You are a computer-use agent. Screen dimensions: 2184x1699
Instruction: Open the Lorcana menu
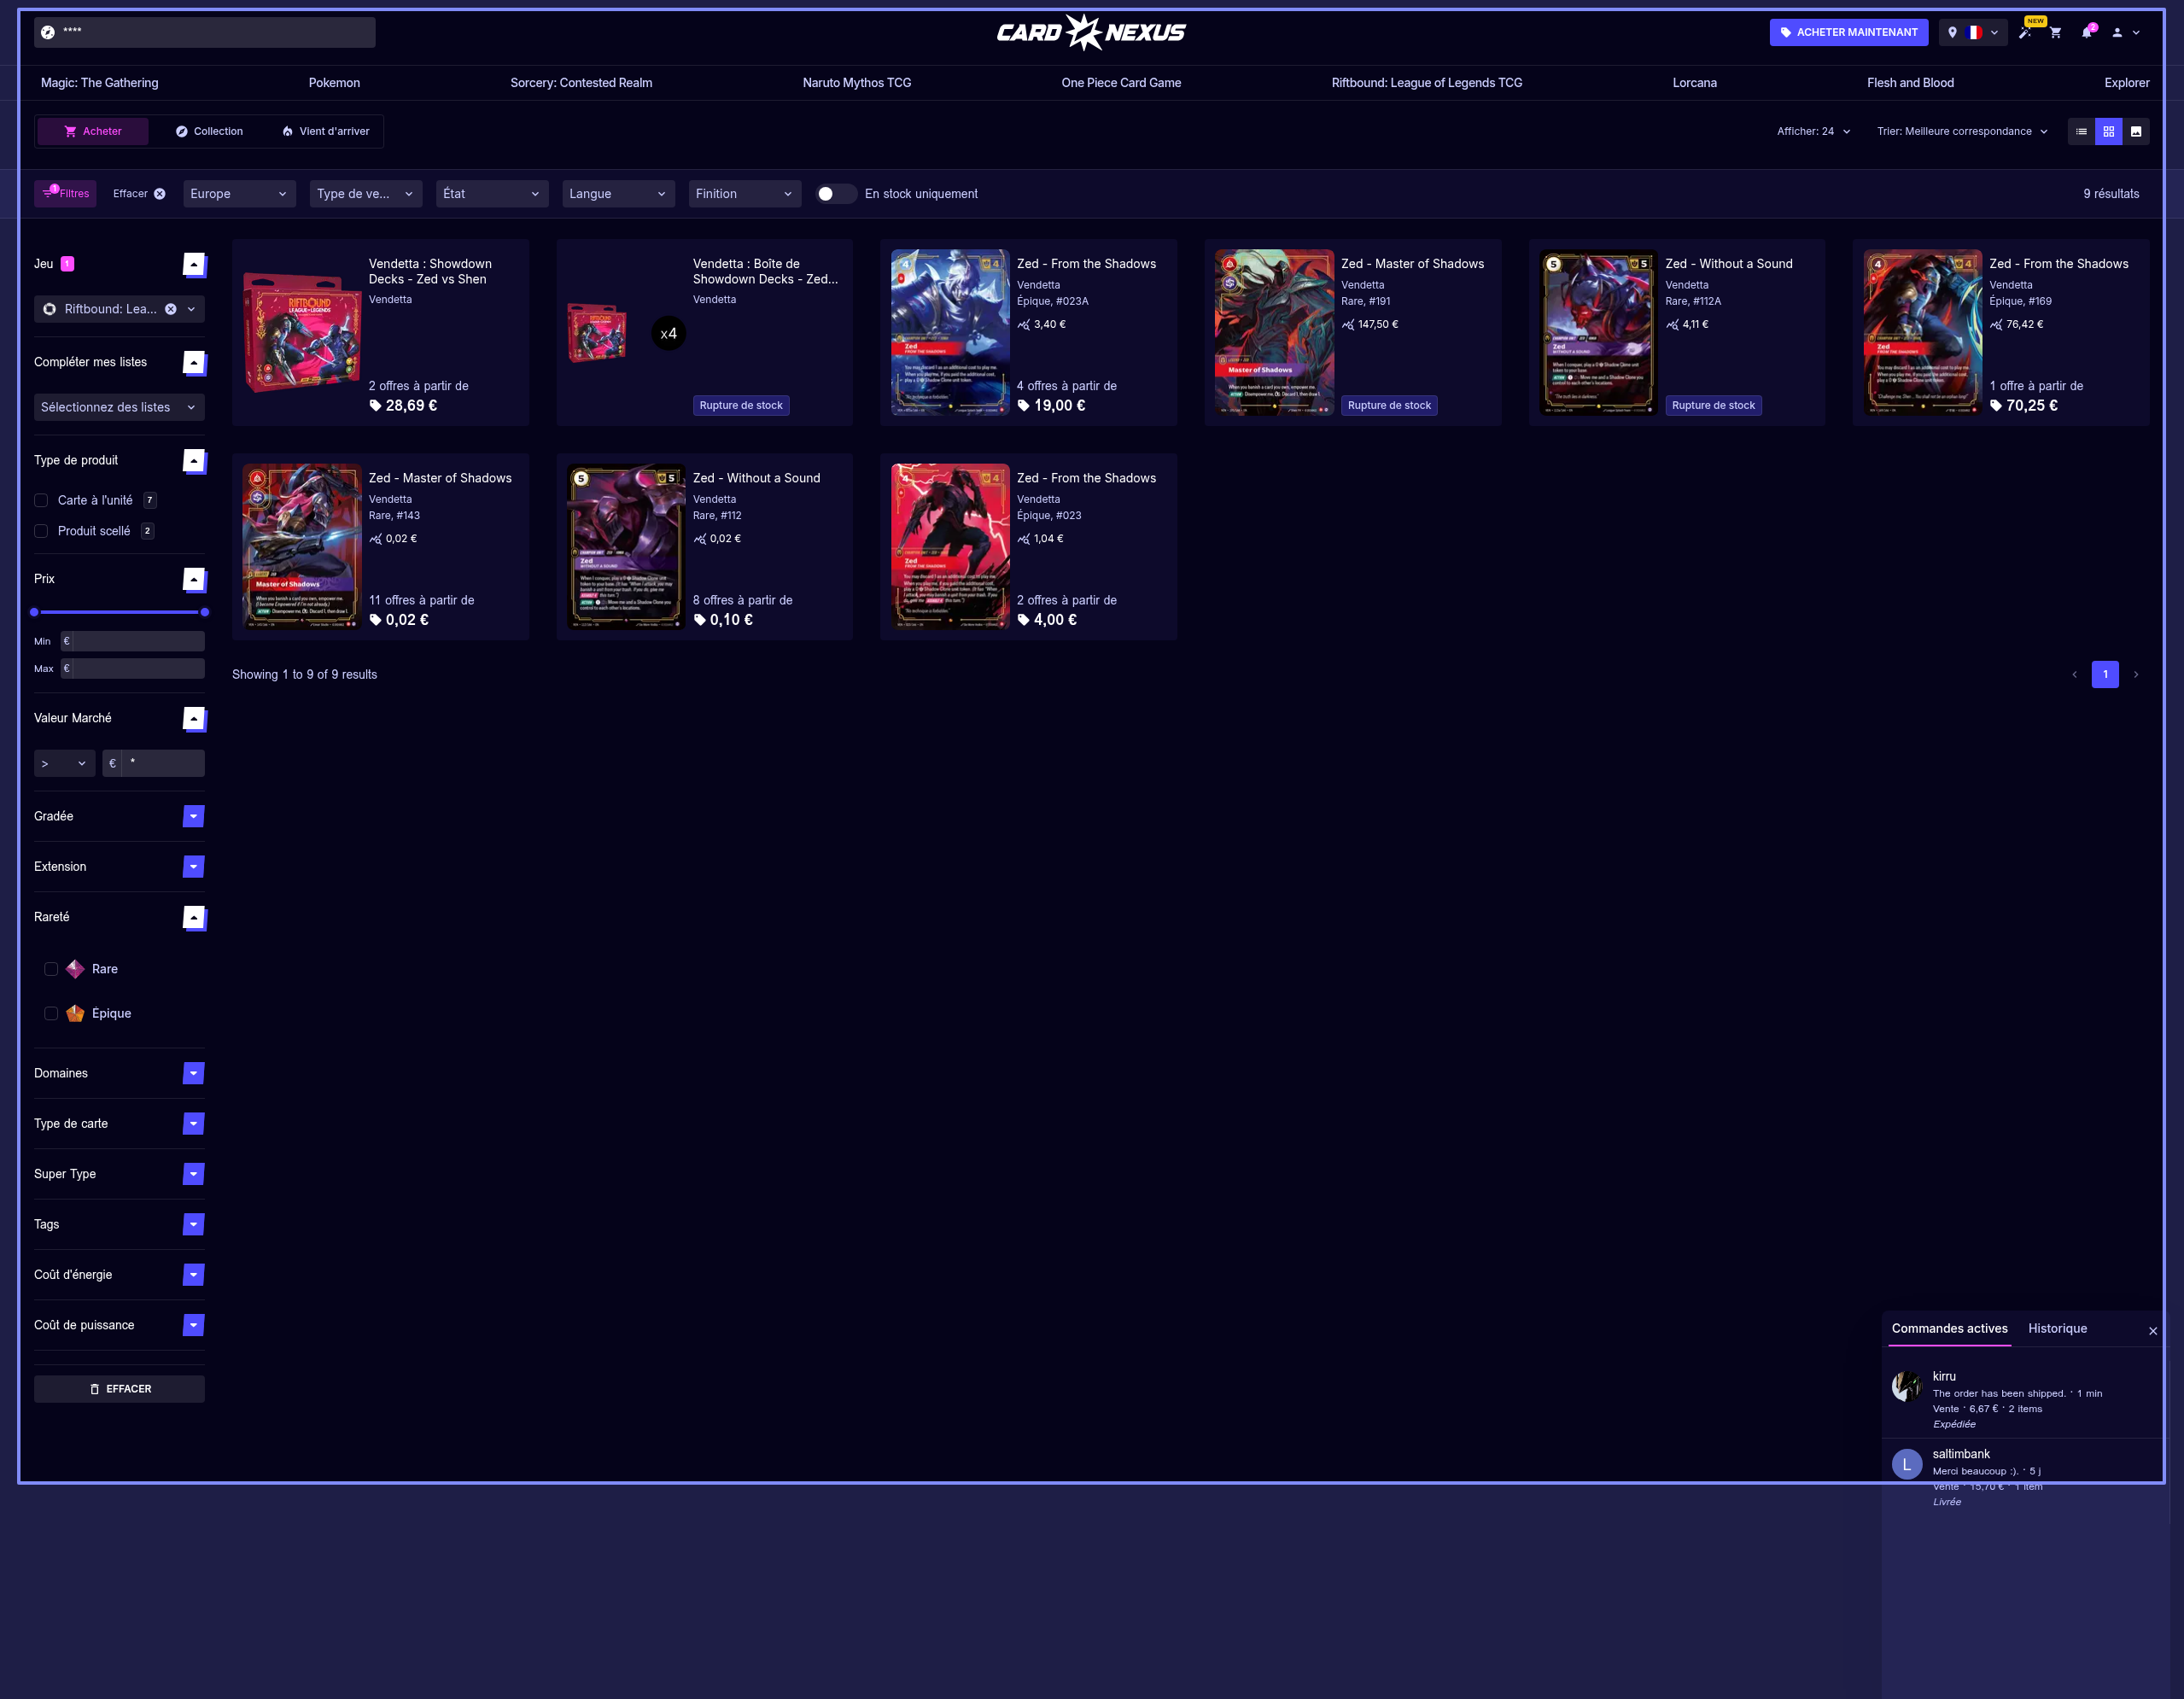[1694, 83]
